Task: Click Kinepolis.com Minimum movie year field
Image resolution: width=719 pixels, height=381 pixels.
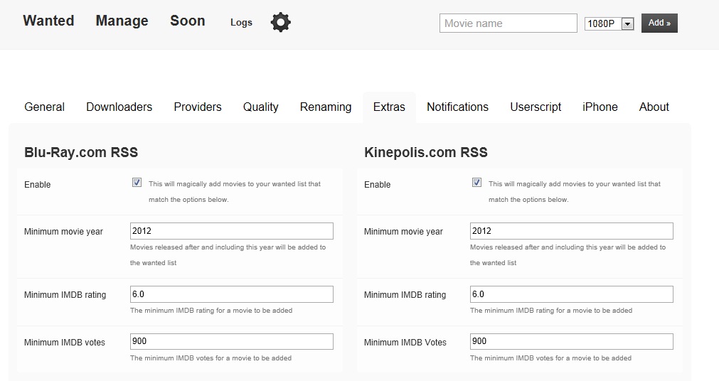Action: [x=571, y=231]
